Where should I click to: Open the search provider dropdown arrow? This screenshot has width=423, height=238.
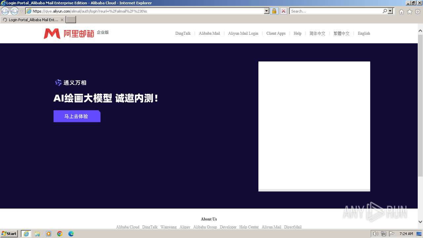pos(390,11)
